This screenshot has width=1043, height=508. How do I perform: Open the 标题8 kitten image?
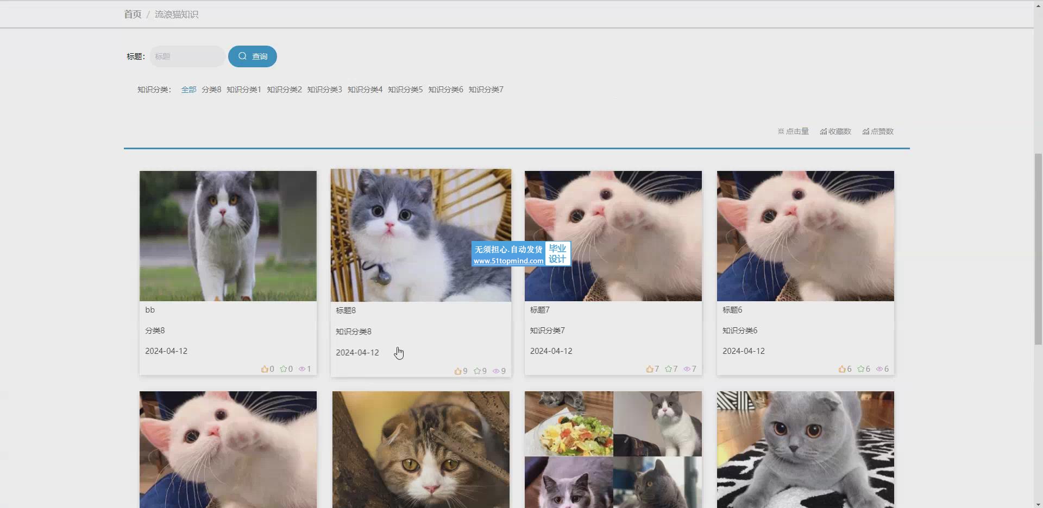421,236
